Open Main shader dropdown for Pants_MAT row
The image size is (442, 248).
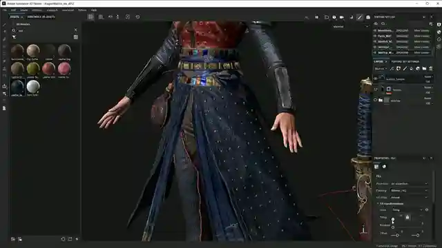[422, 36]
